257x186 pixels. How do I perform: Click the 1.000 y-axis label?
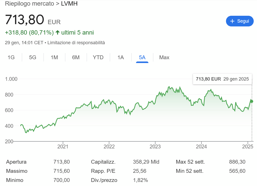(11, 79)
